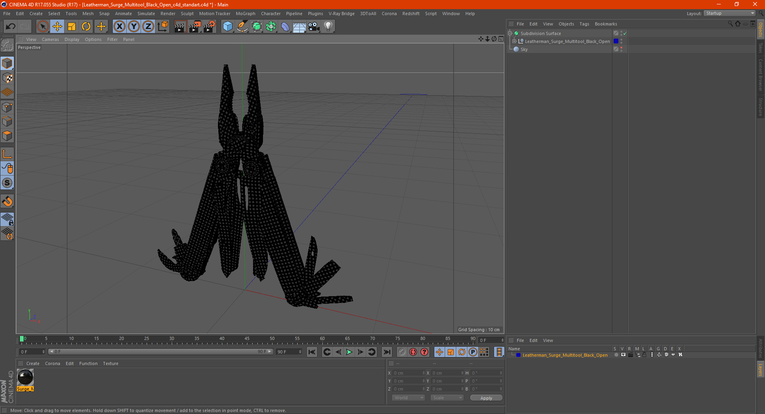Open Objects manager Tags menu
This screenshot has height=414, width=765.
584,24
